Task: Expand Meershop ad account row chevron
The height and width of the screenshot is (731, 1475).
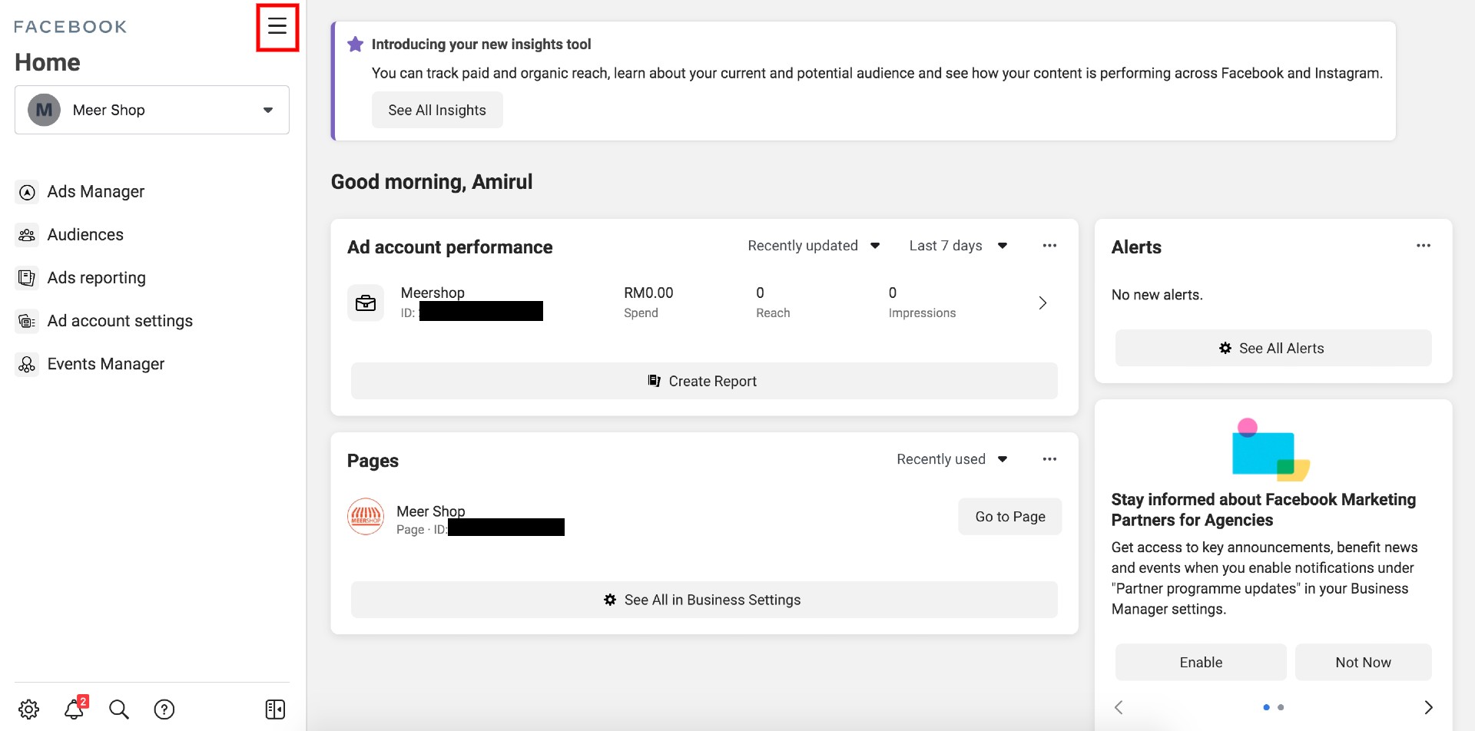Action: click(x=1042, y=303)
